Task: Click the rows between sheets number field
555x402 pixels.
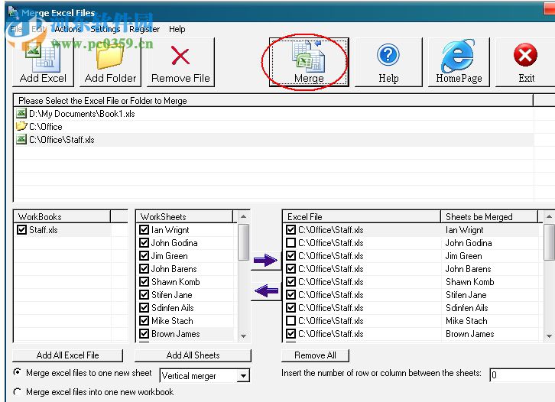Action: coord(522,374)
